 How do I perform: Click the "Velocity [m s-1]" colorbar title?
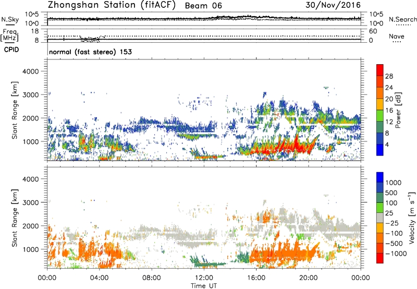[x=412, y=218]
